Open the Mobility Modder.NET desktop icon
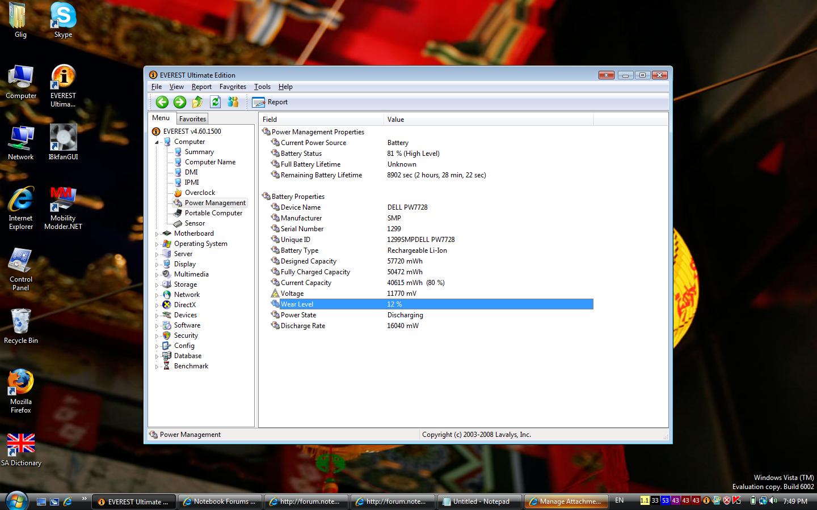Image resolution: width=817 pixels, height=510 pixels. [63, 208]
